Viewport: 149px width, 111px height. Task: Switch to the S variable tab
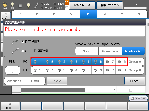[x=139, y=14]
